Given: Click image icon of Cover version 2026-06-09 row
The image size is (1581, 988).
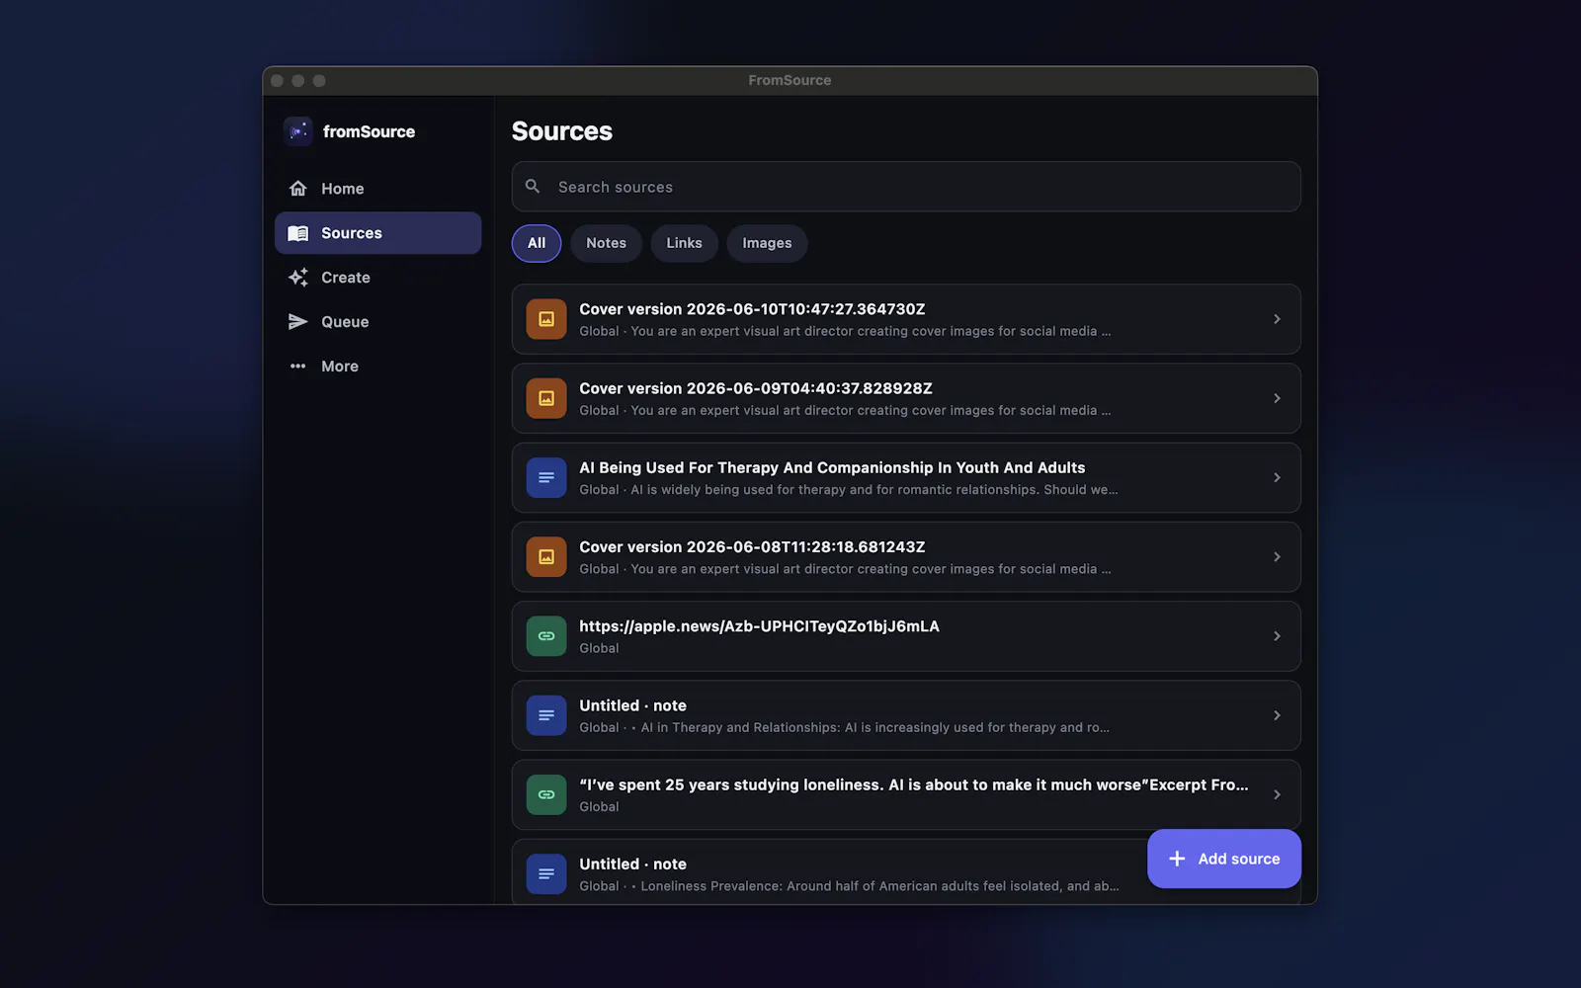Looking at the screenshot, I should pyautogui.click(x=546, y=398).
